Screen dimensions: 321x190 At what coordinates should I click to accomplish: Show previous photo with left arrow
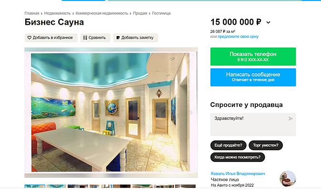coord(31,113)
